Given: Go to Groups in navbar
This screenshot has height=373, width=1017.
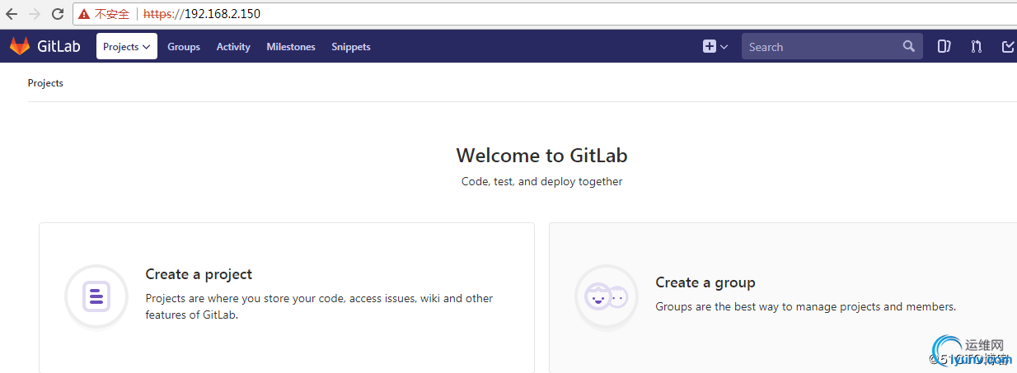Looking at the screenshot, I should (184, 47).
